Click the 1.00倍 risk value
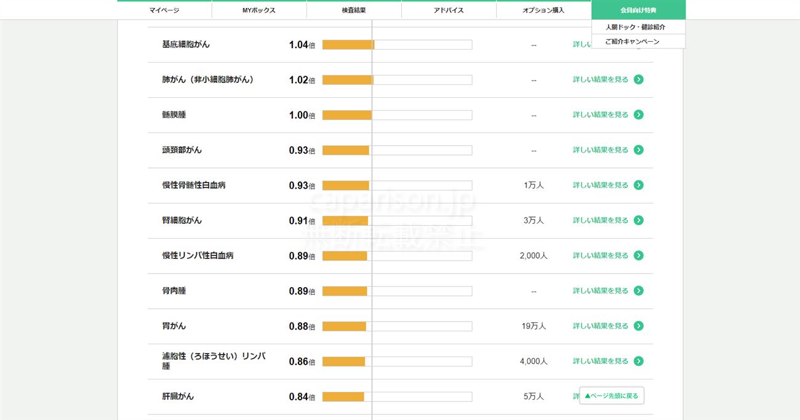800x420 pixels. click(x=302, y=115)
